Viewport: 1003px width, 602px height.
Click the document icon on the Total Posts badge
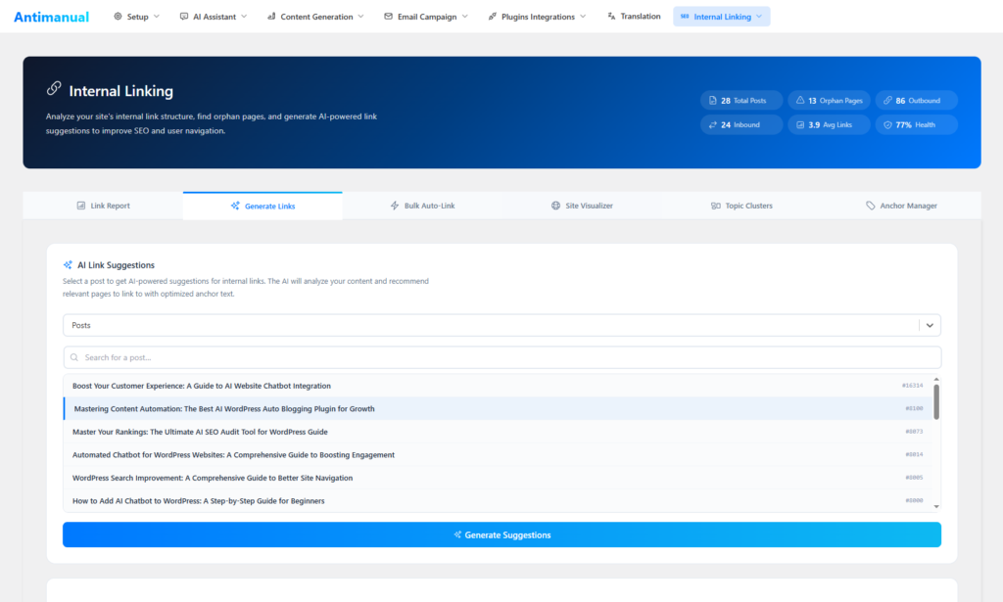[712, 99]
